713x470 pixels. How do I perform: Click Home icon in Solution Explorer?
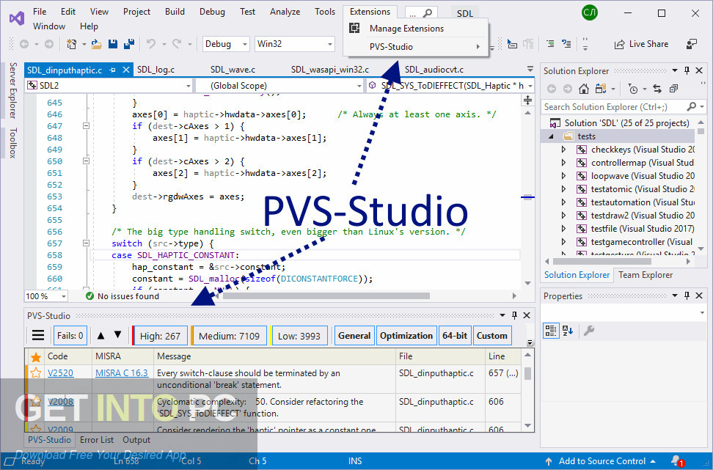[584, 89]
